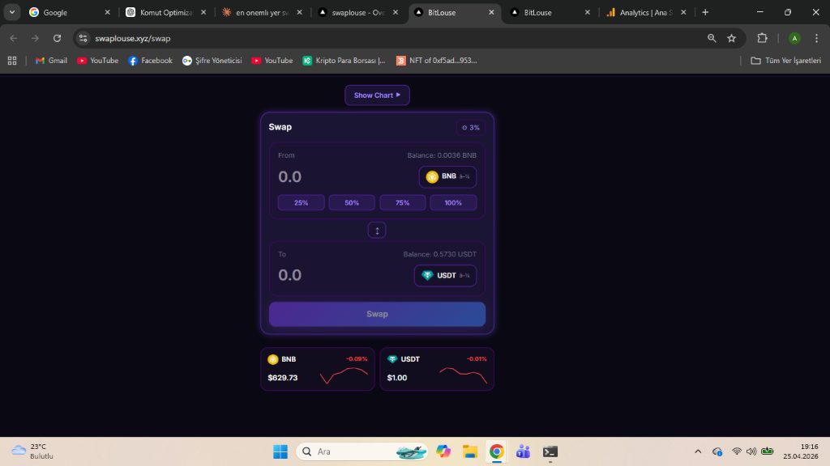This screenshot has height=466, width=830.
Task: Open the clock and date panel
Action: coord(800,451)
